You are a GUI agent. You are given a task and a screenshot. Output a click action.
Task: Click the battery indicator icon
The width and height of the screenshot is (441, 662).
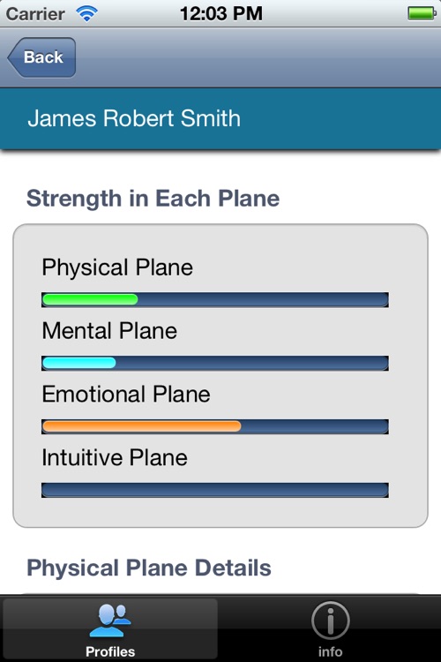(x=422, y=13)
